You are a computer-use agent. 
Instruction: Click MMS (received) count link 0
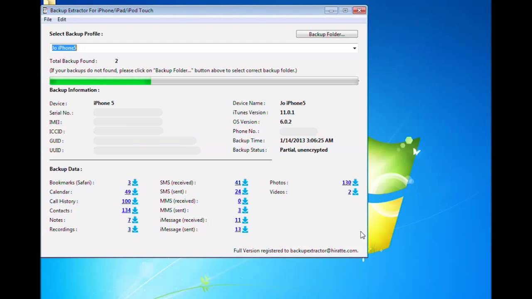pyautogui.click(x=239, y=201)
